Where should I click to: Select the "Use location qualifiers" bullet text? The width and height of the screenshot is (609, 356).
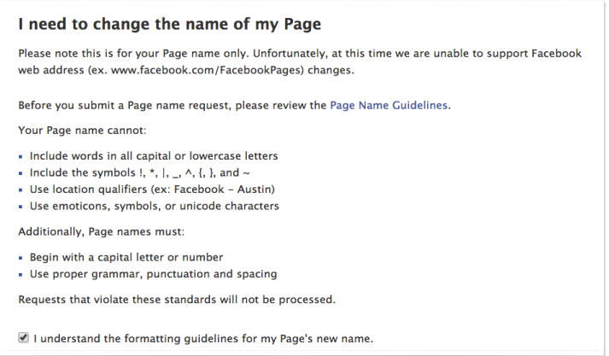pos(152,189)
